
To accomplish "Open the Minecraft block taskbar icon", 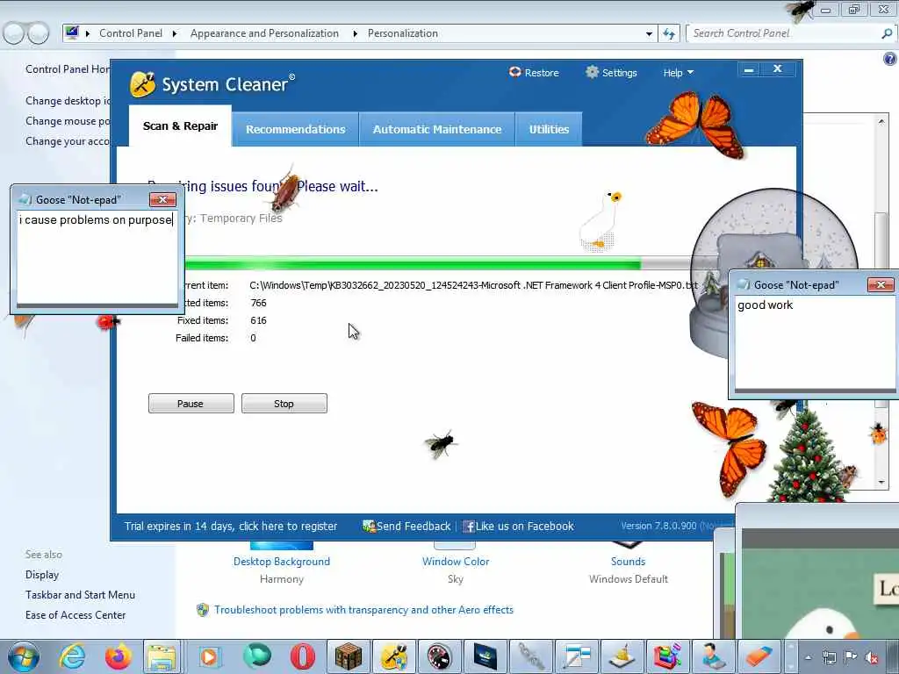I will 348,656.
